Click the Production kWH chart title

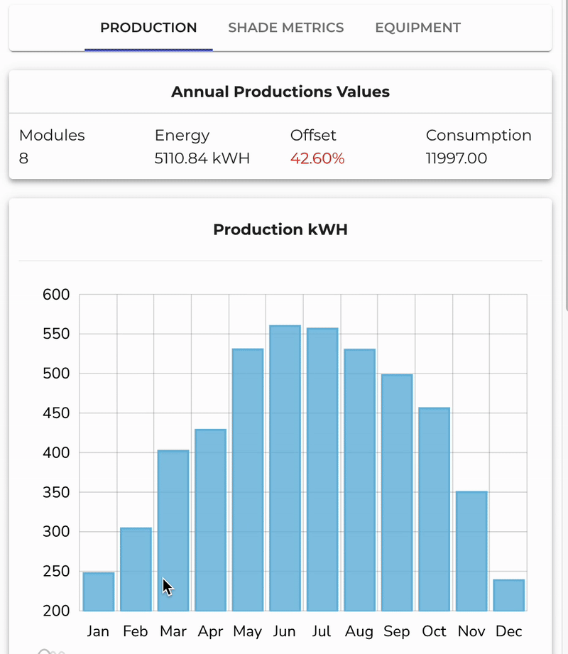pyautogui.click(x=280, y=229)
